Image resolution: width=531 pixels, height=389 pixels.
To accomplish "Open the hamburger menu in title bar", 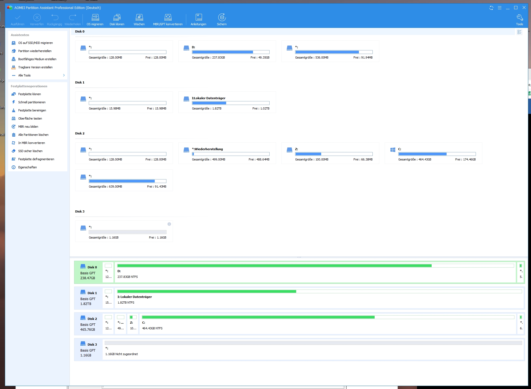I will (x=500, y=8).
